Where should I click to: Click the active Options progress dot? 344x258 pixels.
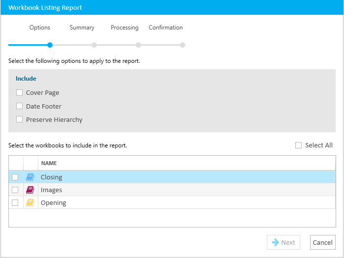(50, 45)
